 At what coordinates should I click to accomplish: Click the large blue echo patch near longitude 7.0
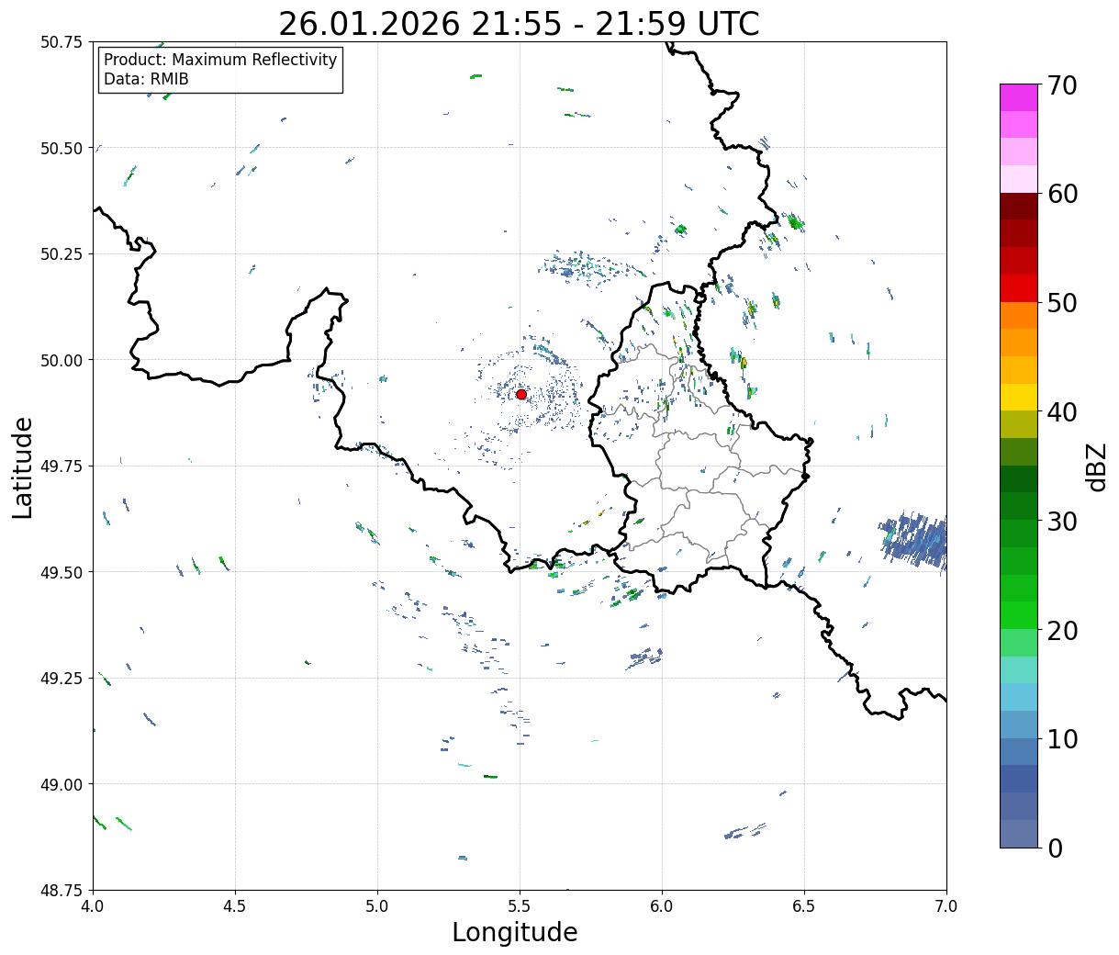coord(914,540)
